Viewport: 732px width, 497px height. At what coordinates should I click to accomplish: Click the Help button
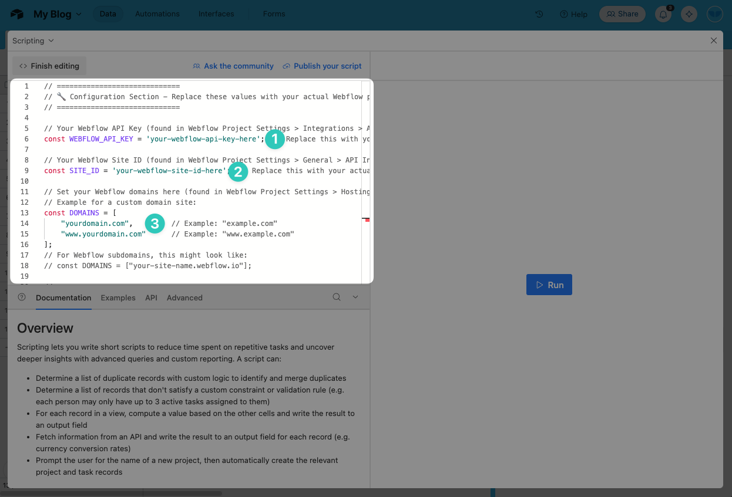coord(573,14)
